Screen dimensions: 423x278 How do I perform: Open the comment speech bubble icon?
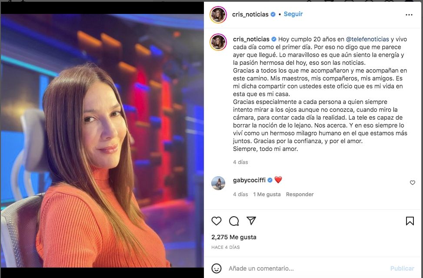pos(234,221)
